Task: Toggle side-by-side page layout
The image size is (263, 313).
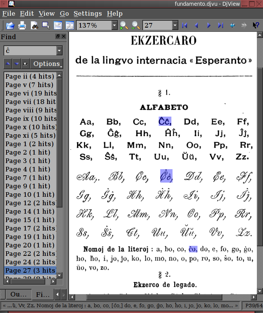Action: (70, 26)
